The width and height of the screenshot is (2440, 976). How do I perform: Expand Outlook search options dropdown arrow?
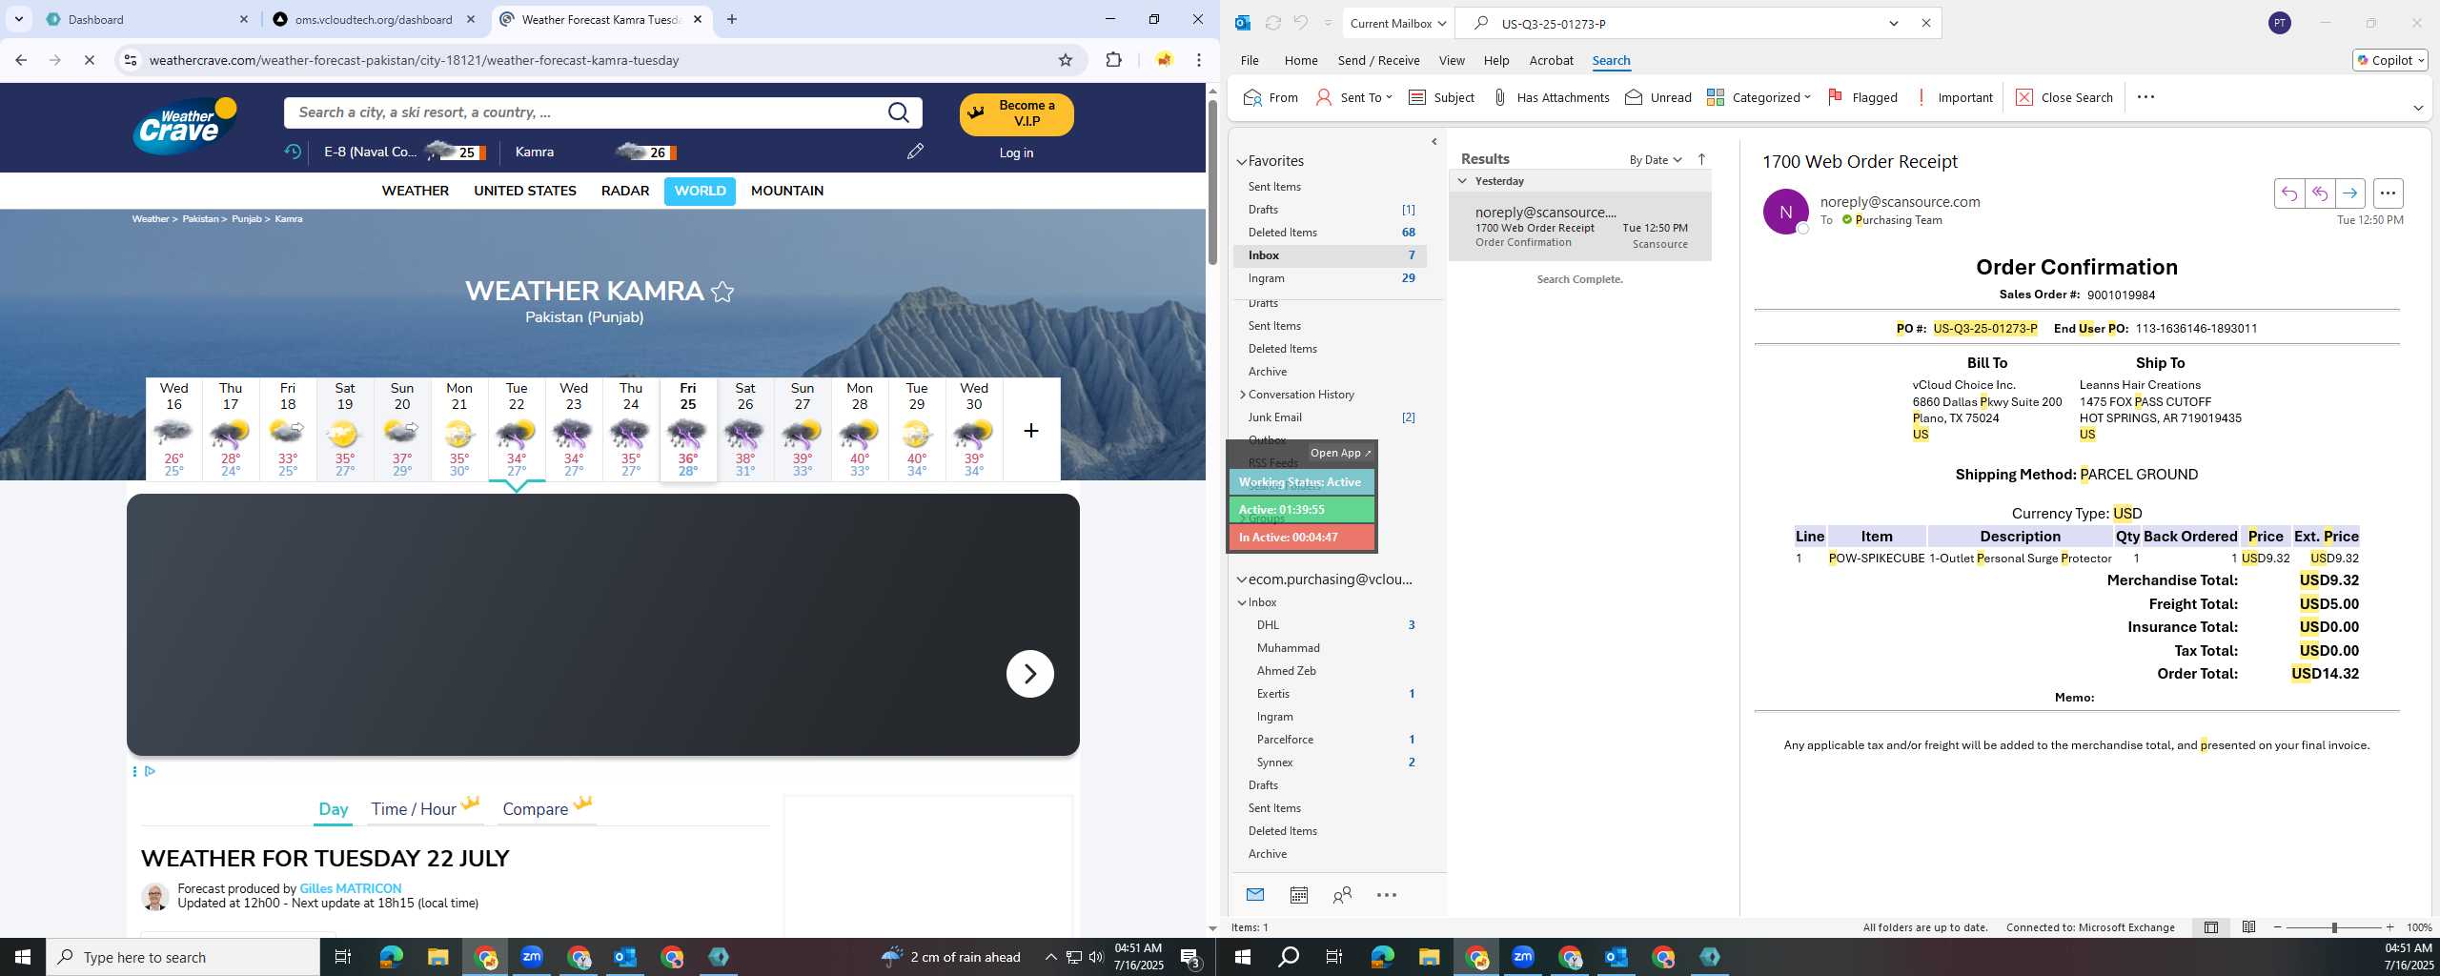tap(1894, 23)
